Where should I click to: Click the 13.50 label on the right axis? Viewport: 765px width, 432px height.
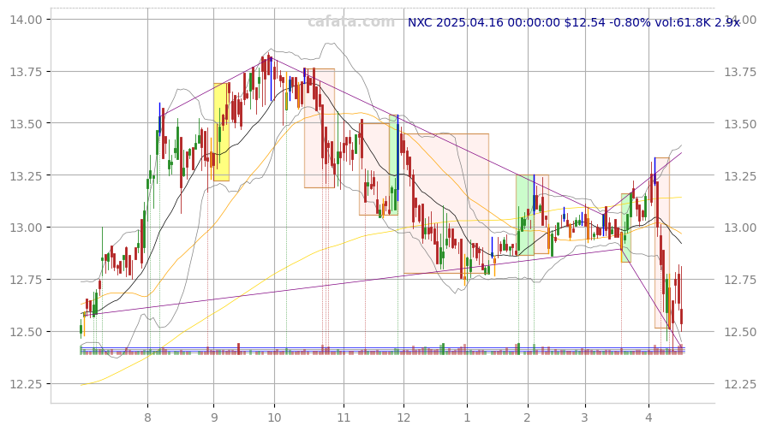coord(740,124)
